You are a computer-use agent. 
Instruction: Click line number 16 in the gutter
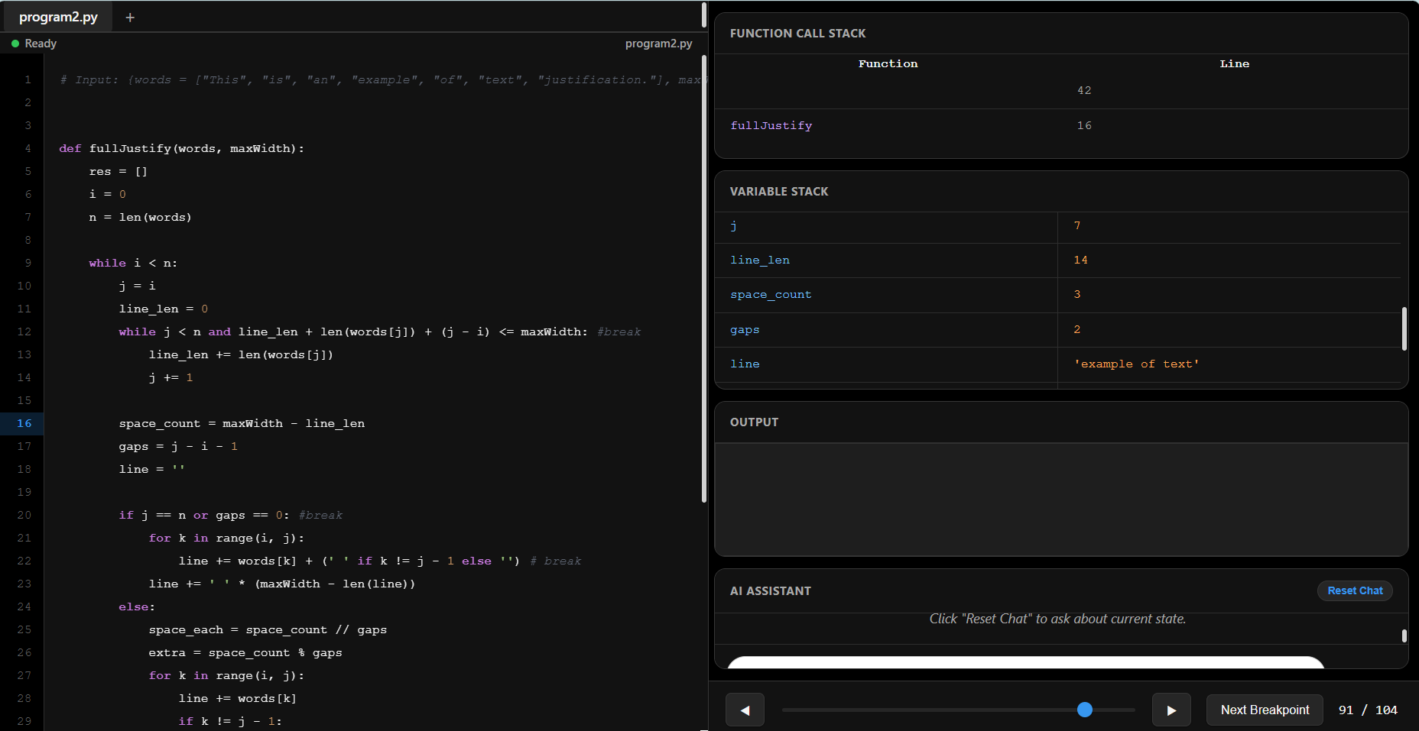(x=24, y=423)
